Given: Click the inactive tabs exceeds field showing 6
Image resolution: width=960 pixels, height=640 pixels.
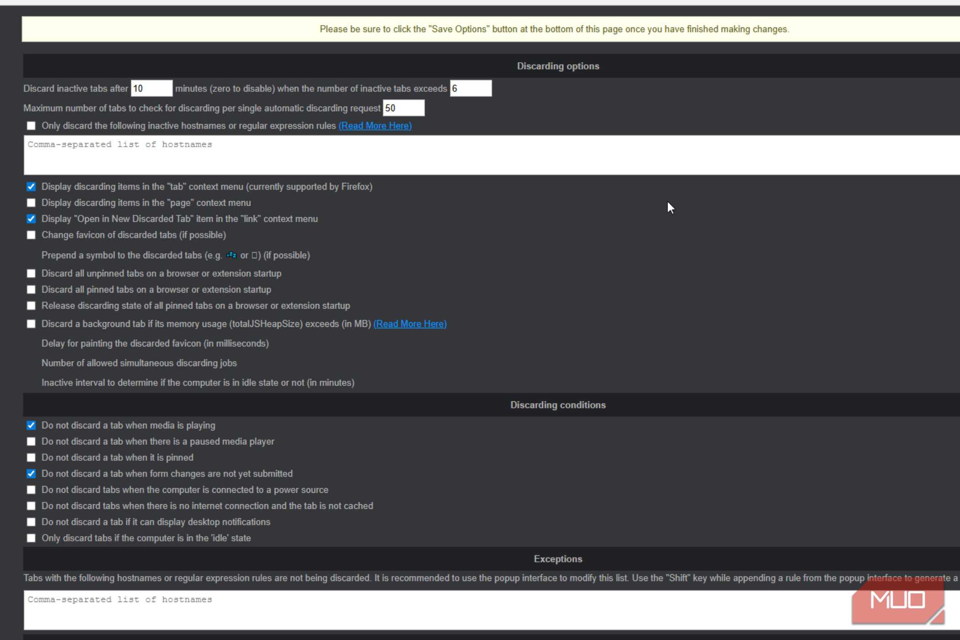Looking at the screenshot, I should tap(470, 88).
